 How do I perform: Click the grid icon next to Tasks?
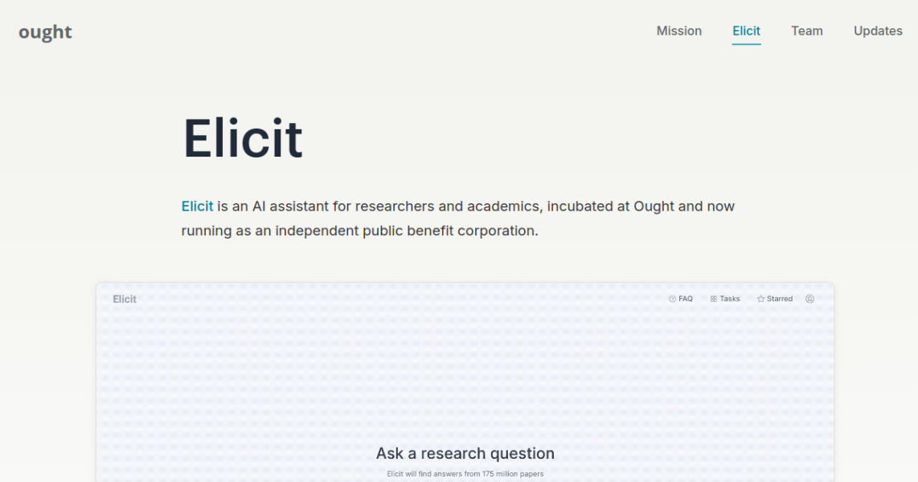click(714, 299)
